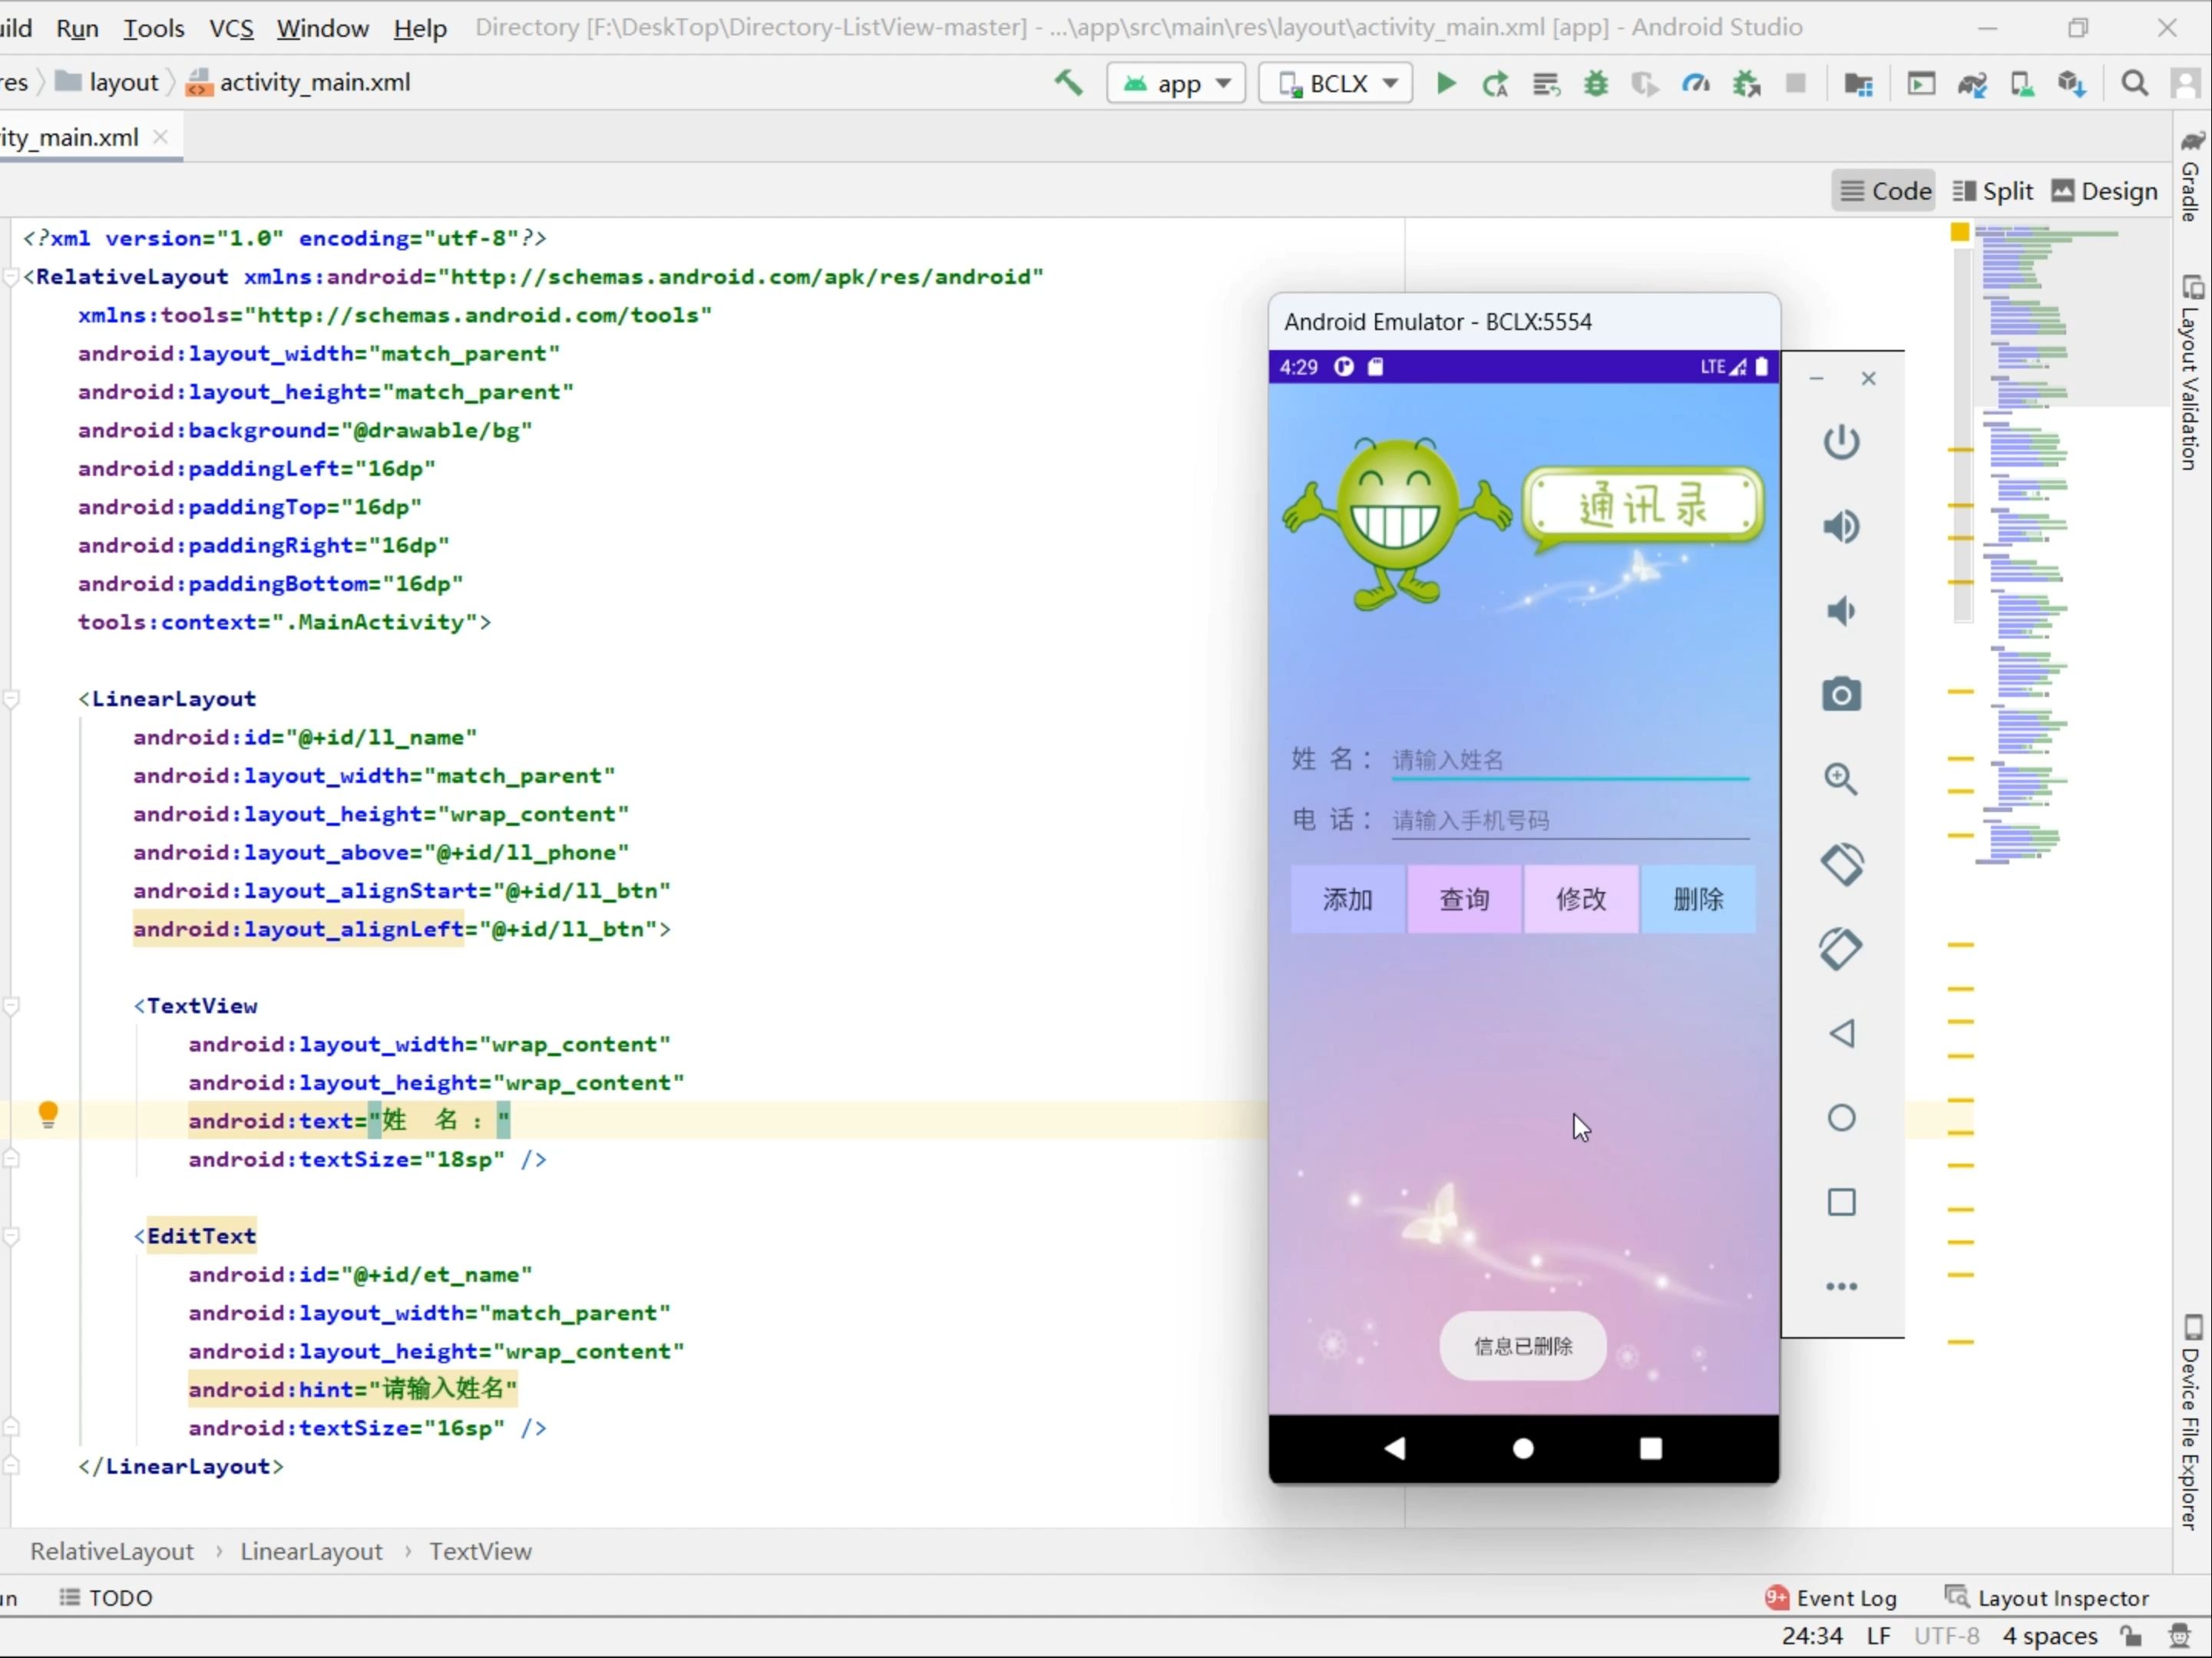
Task: Open the VCS menu
Action: (x=231, y=28)
